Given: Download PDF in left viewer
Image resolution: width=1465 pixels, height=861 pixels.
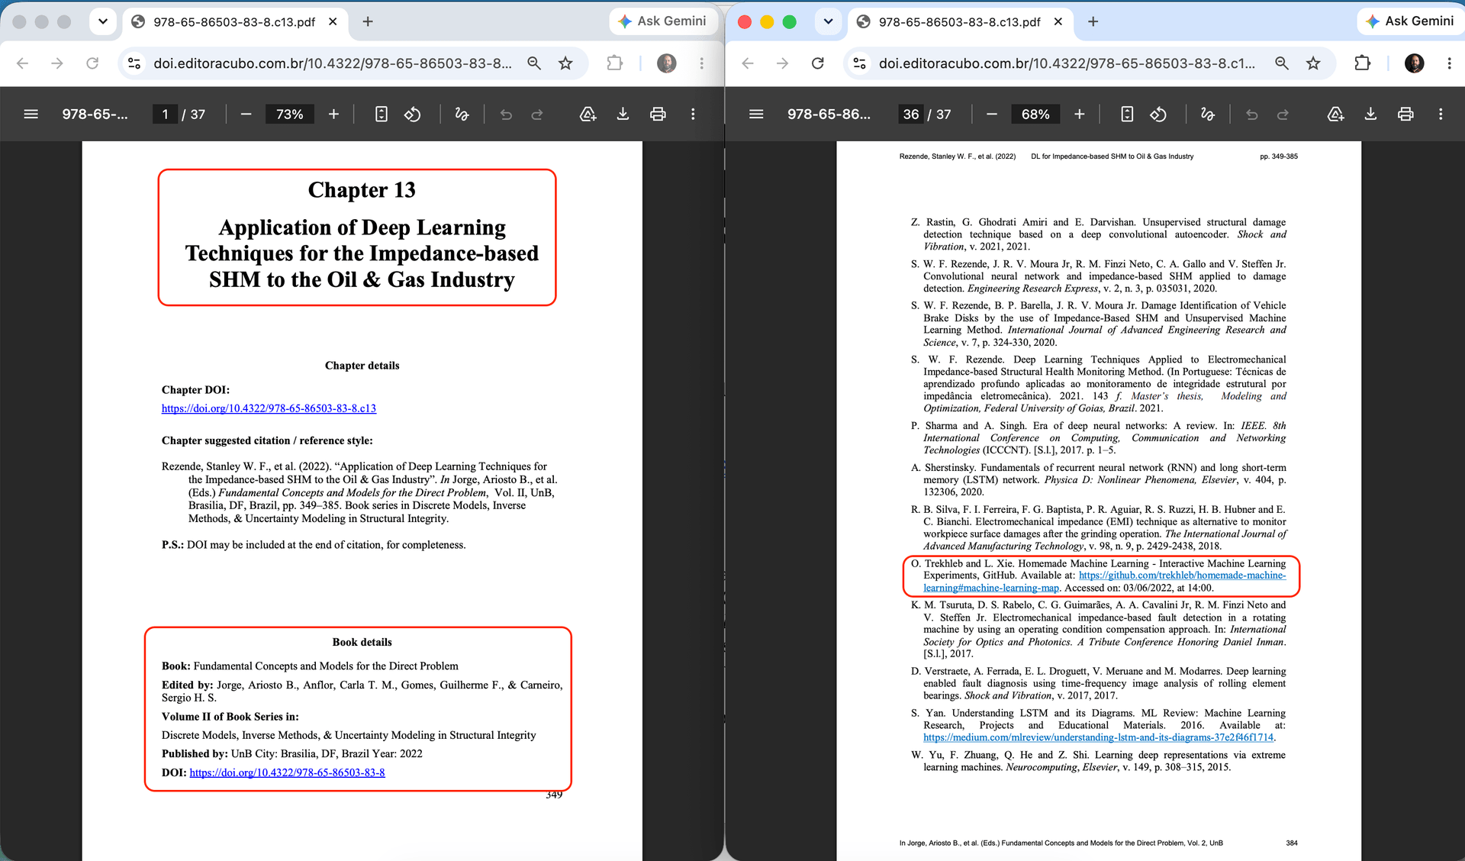Looking at the screenshot, I should (623, 114).
